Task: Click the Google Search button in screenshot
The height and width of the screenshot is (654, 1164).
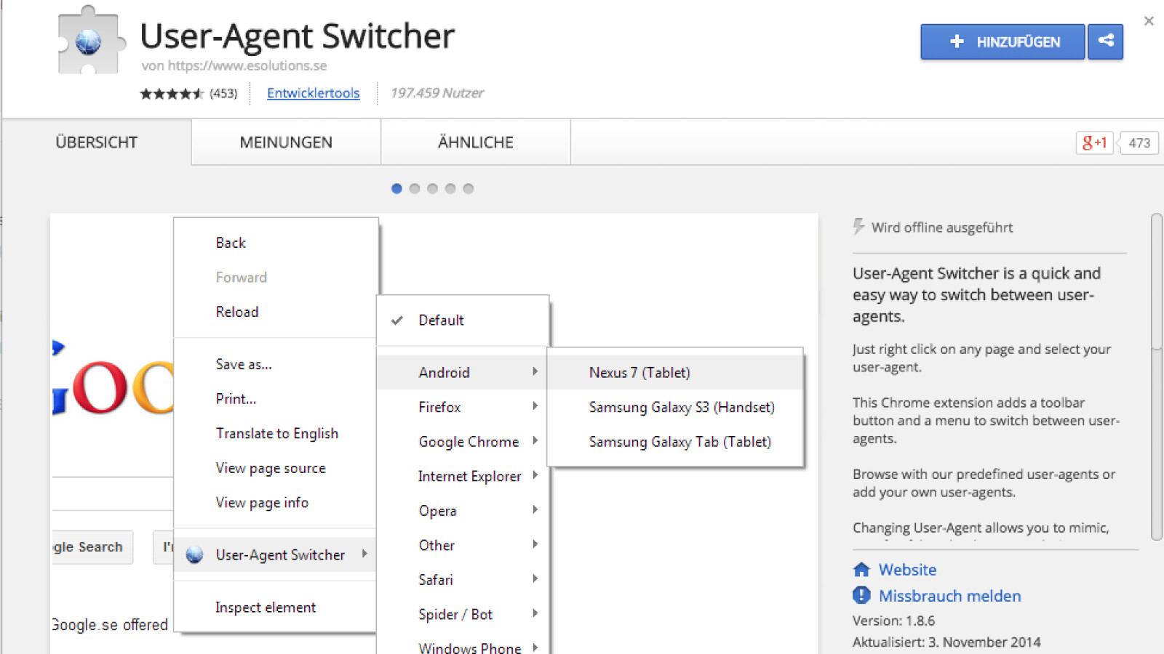Action: click(93, 547)
